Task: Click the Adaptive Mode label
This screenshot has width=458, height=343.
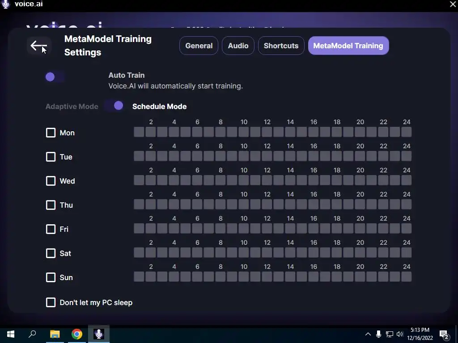Action: [x=72, y=106]
